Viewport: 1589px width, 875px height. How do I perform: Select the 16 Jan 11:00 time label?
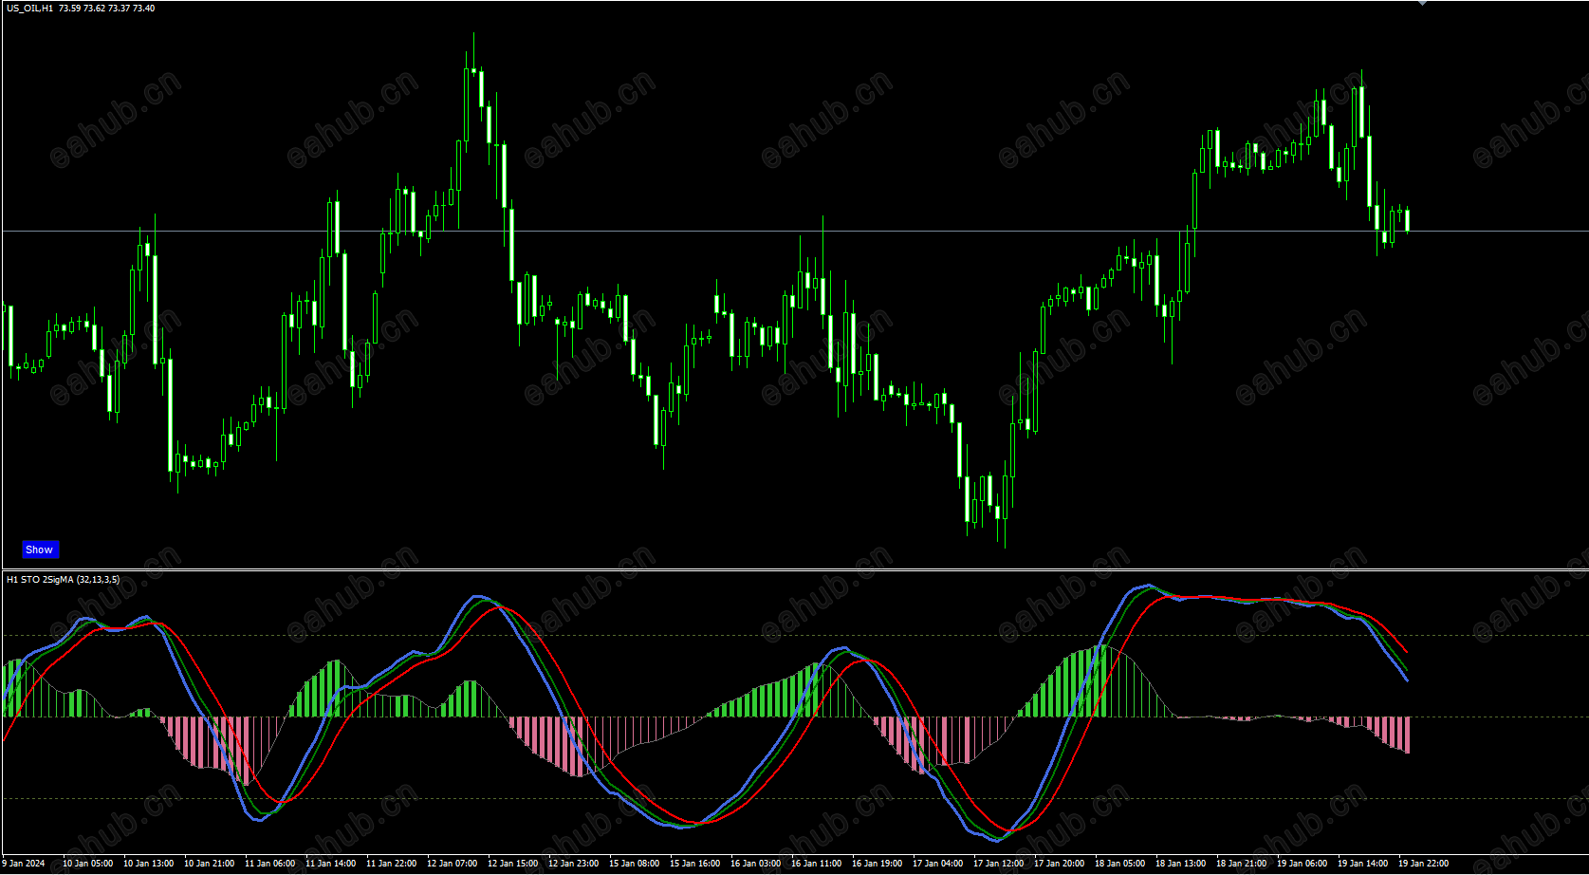[816, 864]
